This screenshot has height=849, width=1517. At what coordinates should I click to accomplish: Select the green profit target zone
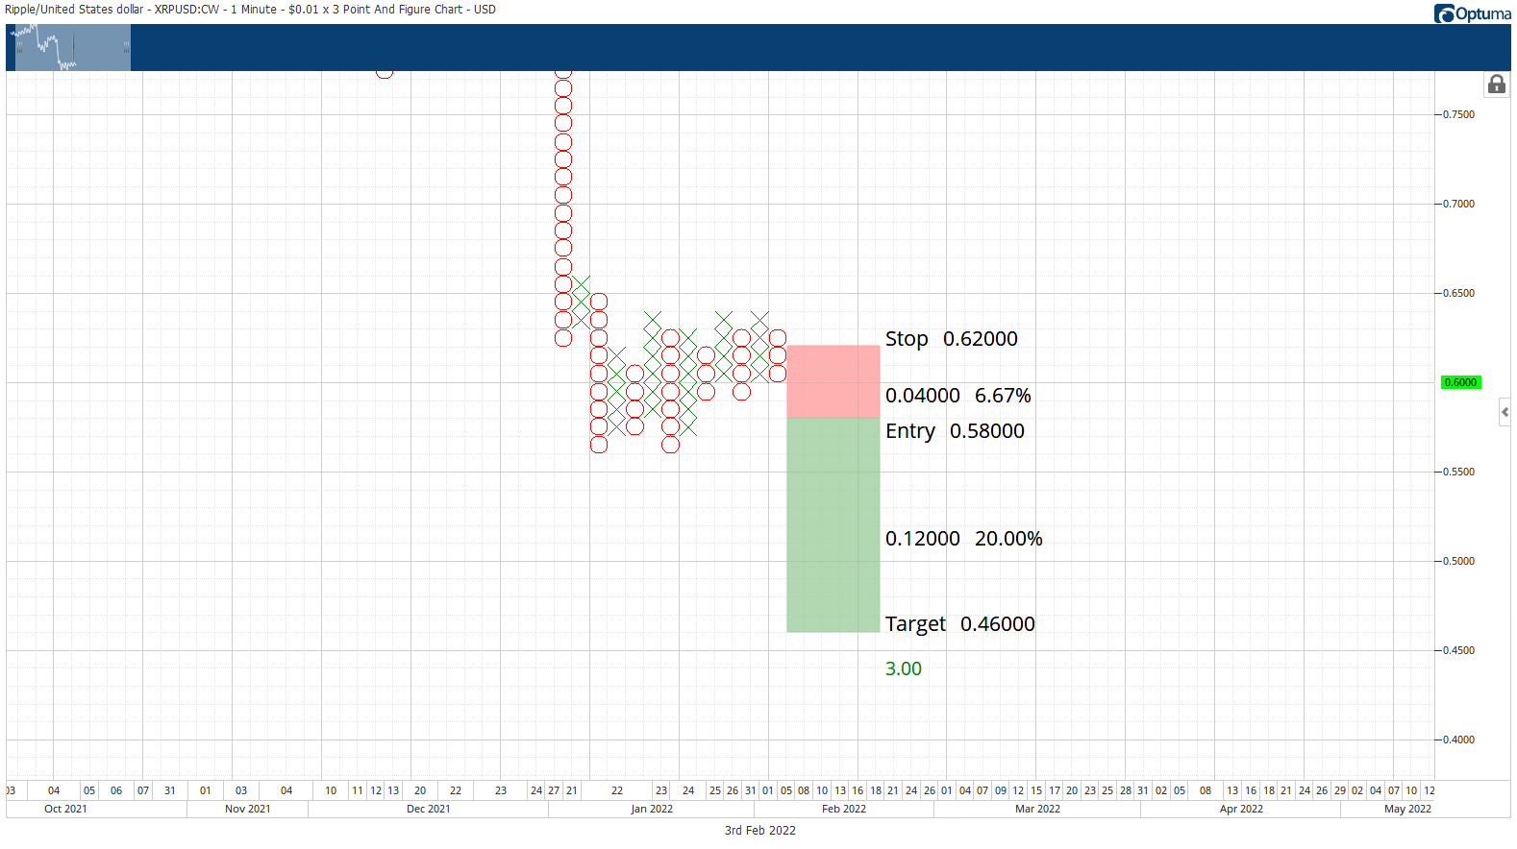click(833, 524)
